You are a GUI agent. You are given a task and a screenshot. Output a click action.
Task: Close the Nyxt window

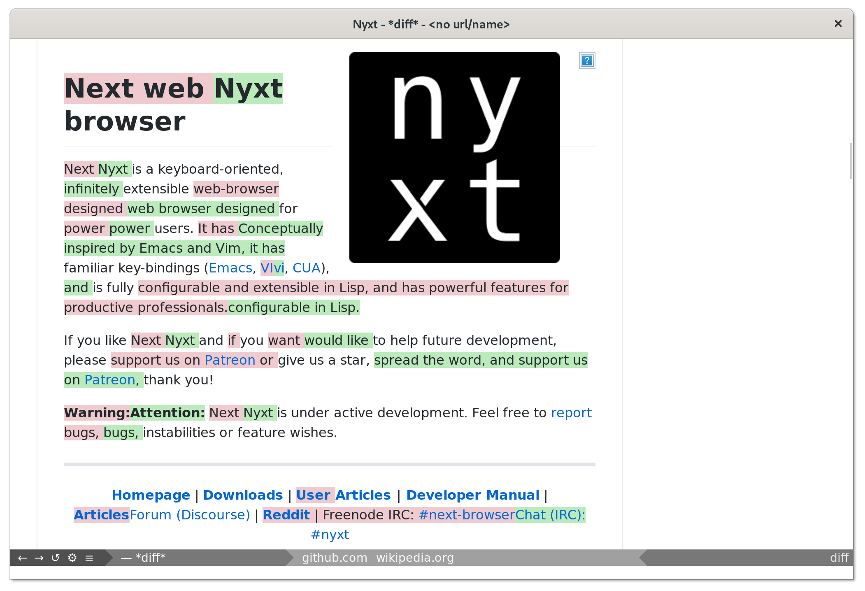(x=838, y=24)
